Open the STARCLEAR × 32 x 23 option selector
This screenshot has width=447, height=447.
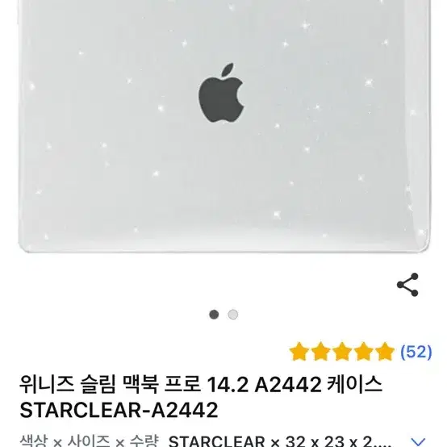[279, 441]
